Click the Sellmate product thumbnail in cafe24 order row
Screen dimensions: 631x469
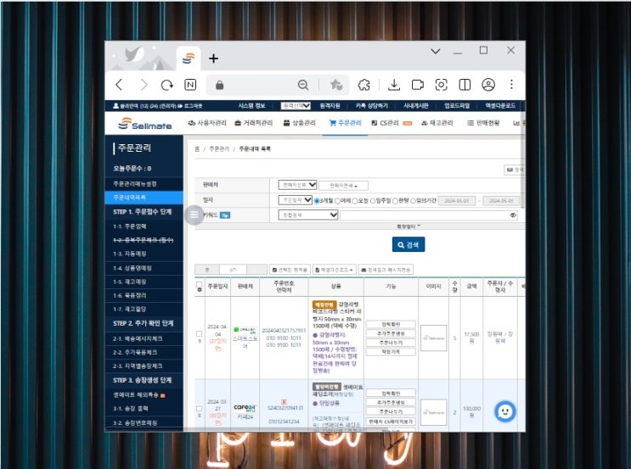pyautogui.click(x=433, y=412)
